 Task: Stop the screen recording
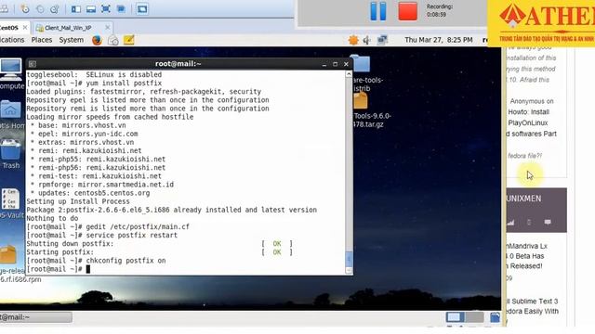[408, 11]
